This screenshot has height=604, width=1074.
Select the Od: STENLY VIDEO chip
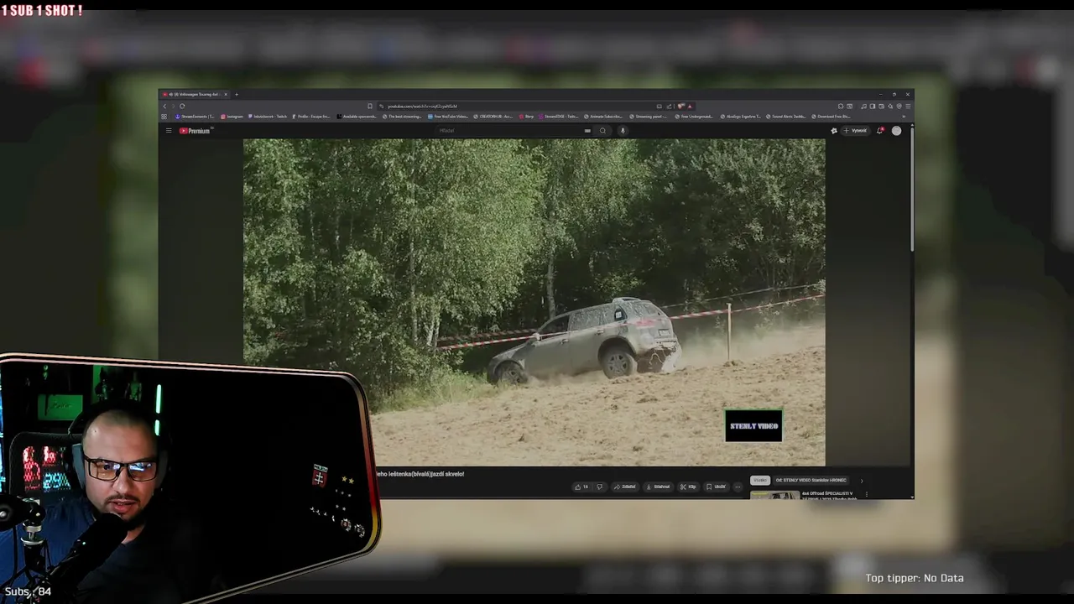[x=811, y=480]
